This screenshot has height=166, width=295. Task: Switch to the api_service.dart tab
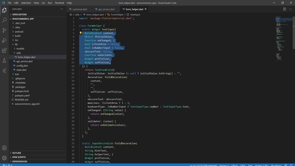coord(106,9)
